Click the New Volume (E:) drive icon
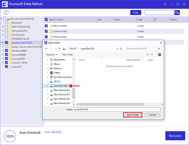This screenshot has width=189, height=145. click(x=51, y=90)
